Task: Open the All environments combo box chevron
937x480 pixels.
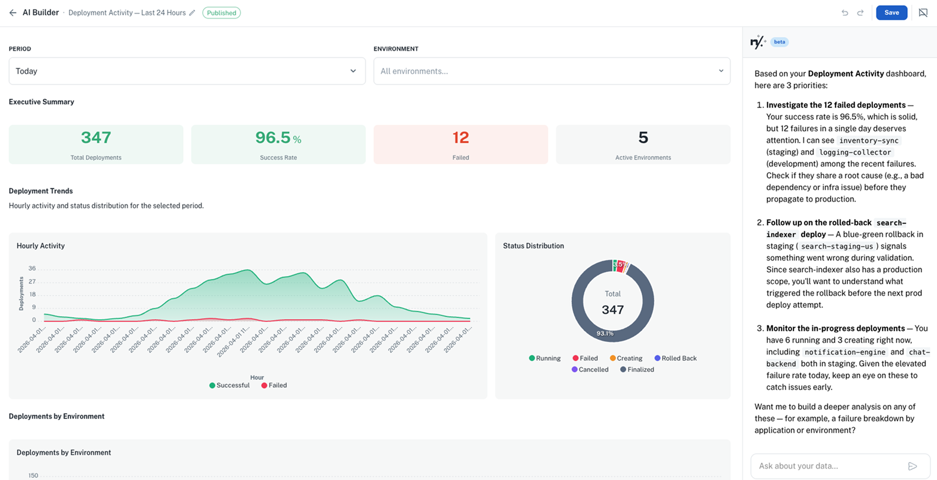Action: pos(720,71)
